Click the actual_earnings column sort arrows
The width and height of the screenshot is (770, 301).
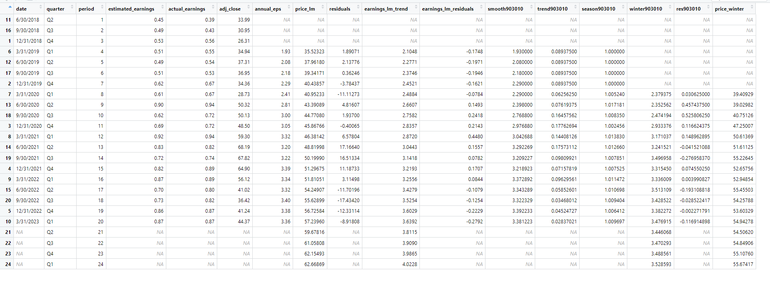(x=213, y=7)
